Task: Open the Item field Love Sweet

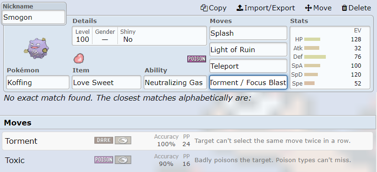Action: click(x=107, y=83)
